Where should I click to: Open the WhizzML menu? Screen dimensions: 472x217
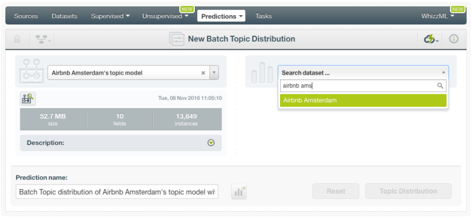[438, 16]
